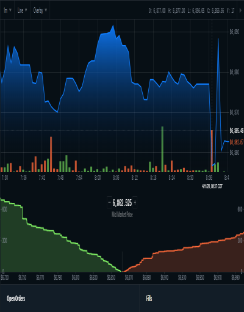Click the 7:30 time axis label

pos(5,177)
